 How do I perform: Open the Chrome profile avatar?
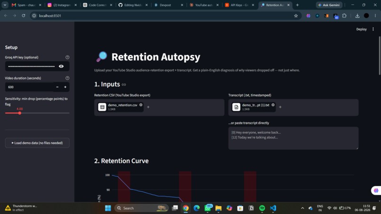click(366, 16)
